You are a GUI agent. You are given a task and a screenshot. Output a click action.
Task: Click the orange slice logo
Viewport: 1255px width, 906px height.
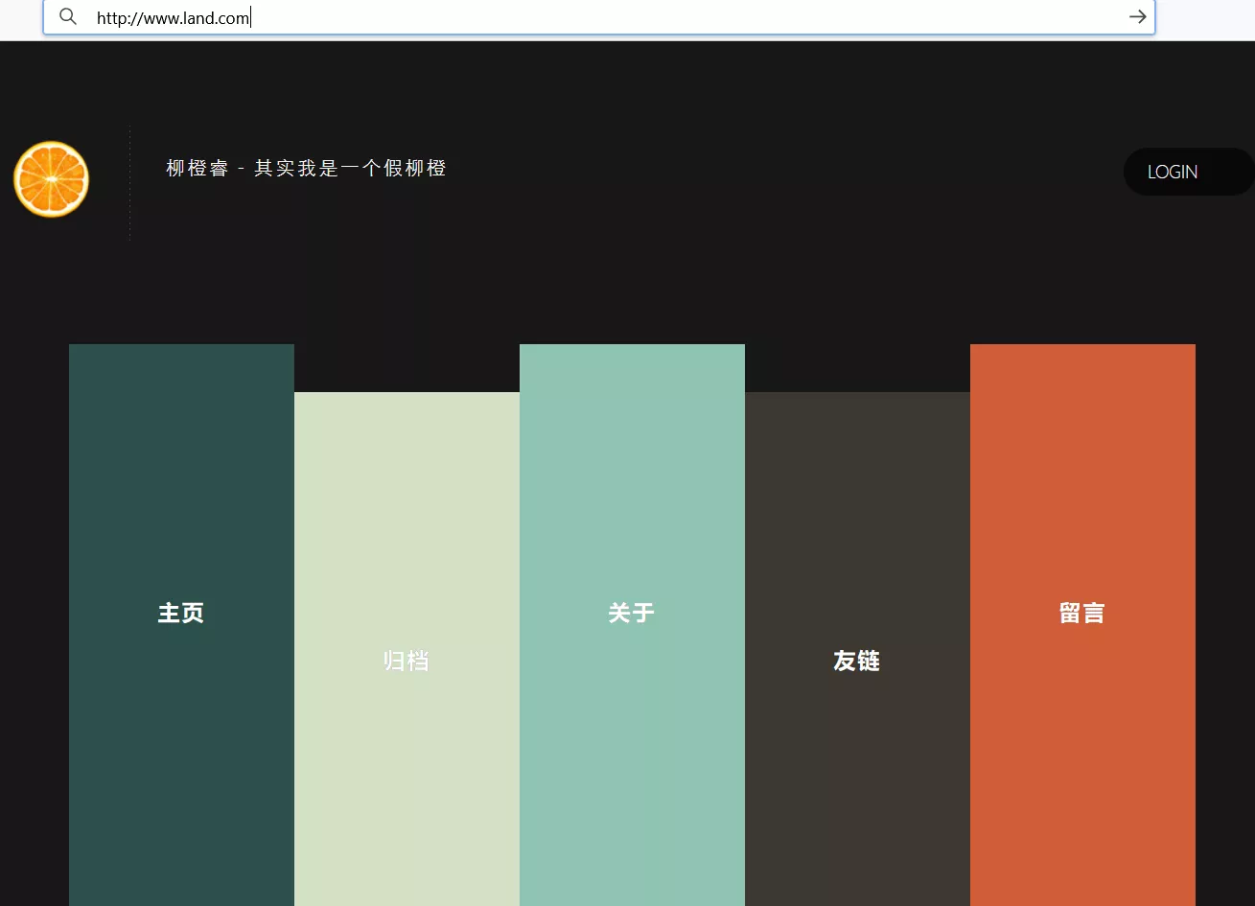(52, 179)
